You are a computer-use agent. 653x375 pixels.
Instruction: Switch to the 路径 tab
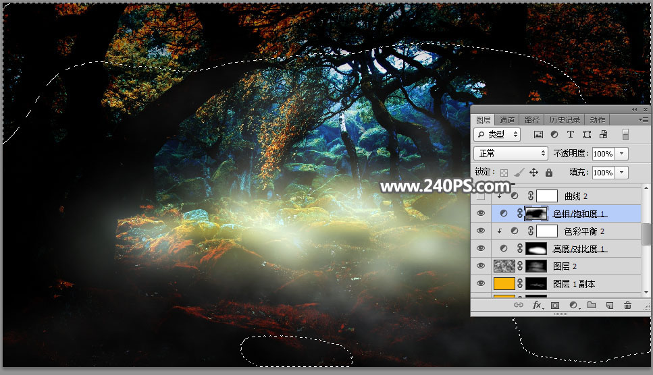532,120
